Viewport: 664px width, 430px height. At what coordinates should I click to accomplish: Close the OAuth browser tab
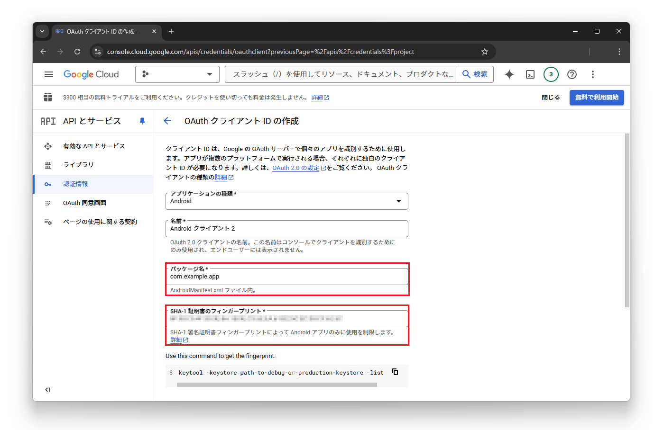tap(154, 32)
